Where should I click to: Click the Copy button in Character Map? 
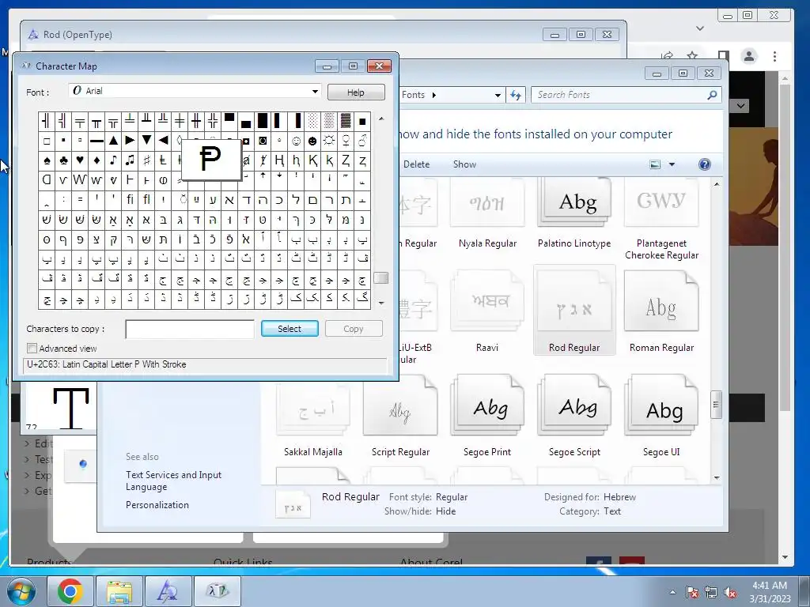click(354, 329)
